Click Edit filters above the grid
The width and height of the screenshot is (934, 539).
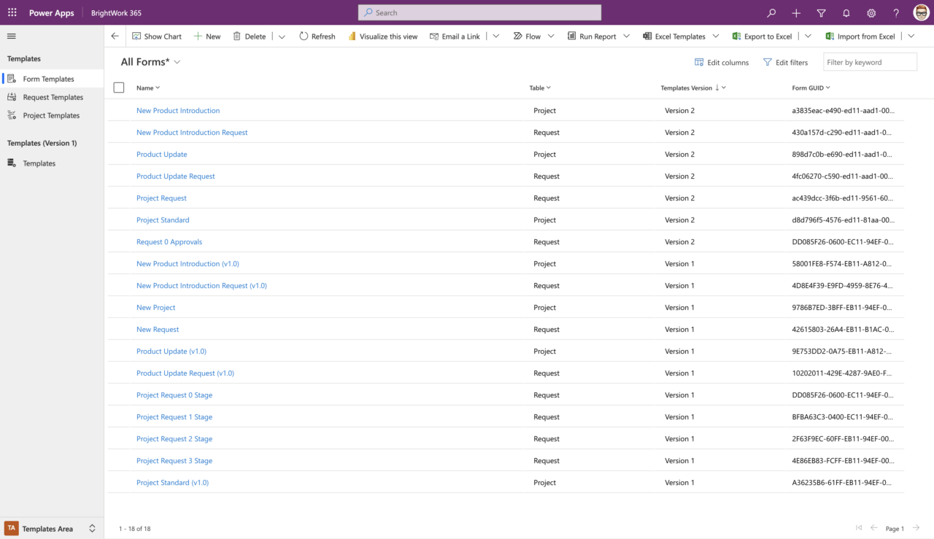click(x=786, y=62)
